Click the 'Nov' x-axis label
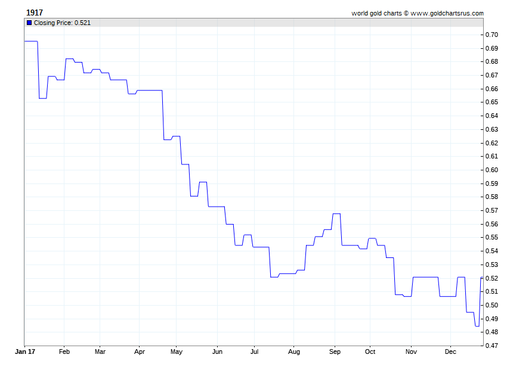507x367 pixels. click(x=411, y=352)
